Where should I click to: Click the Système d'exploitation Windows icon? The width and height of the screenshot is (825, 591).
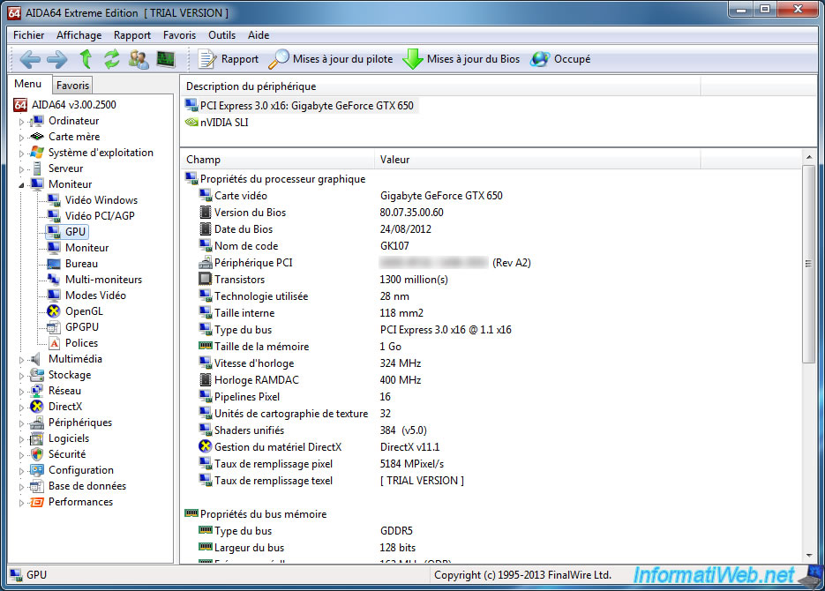(37, 152)
